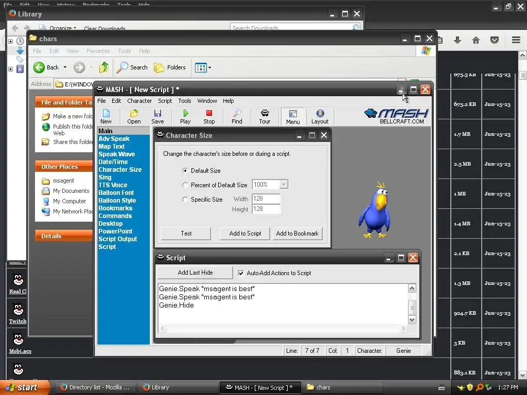Screen dimensions: 527x395
Task: Click the Mobi.acs character icon
Action: click(18, 339)
